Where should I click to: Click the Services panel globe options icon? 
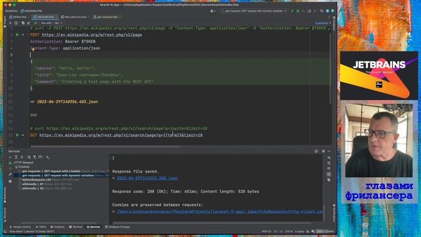point(316,151)
